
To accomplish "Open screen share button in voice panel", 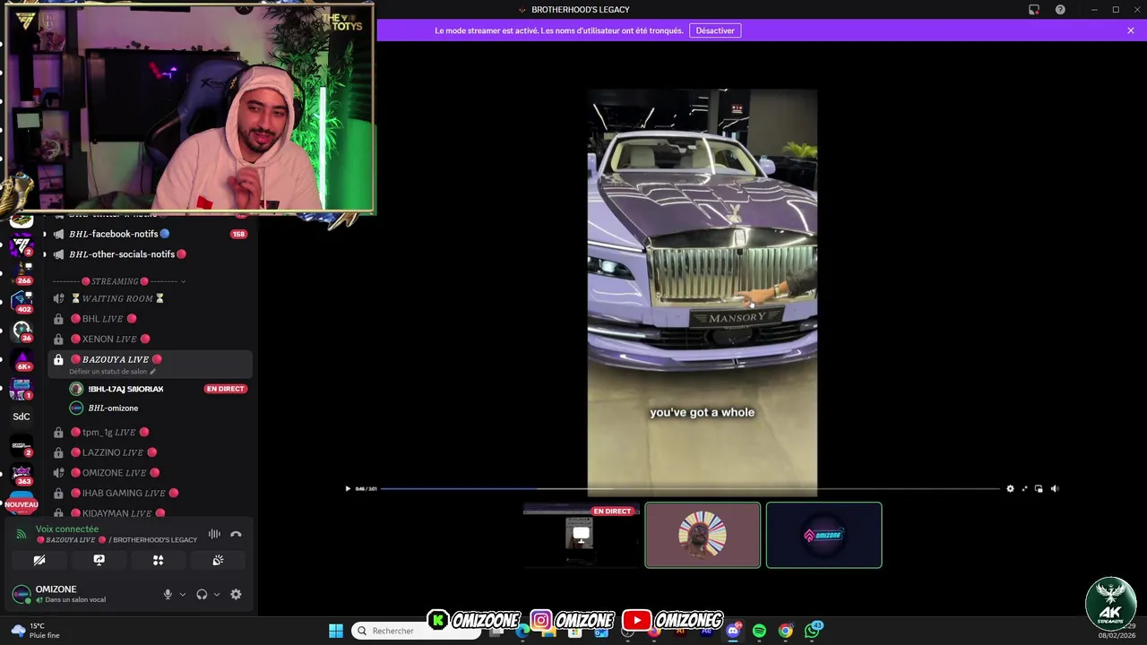I will [99, 560].
